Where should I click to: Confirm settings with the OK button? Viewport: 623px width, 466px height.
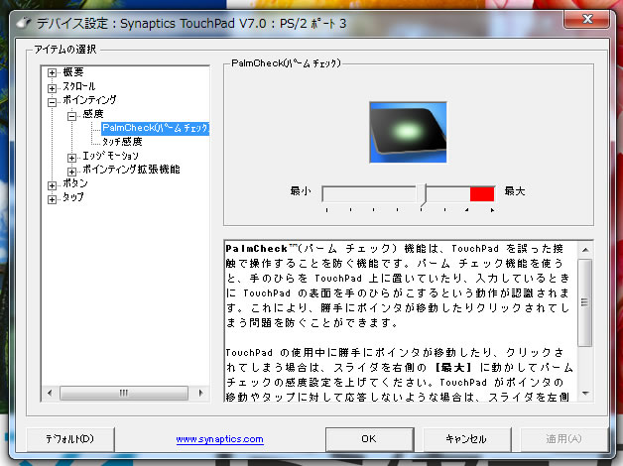369,439
